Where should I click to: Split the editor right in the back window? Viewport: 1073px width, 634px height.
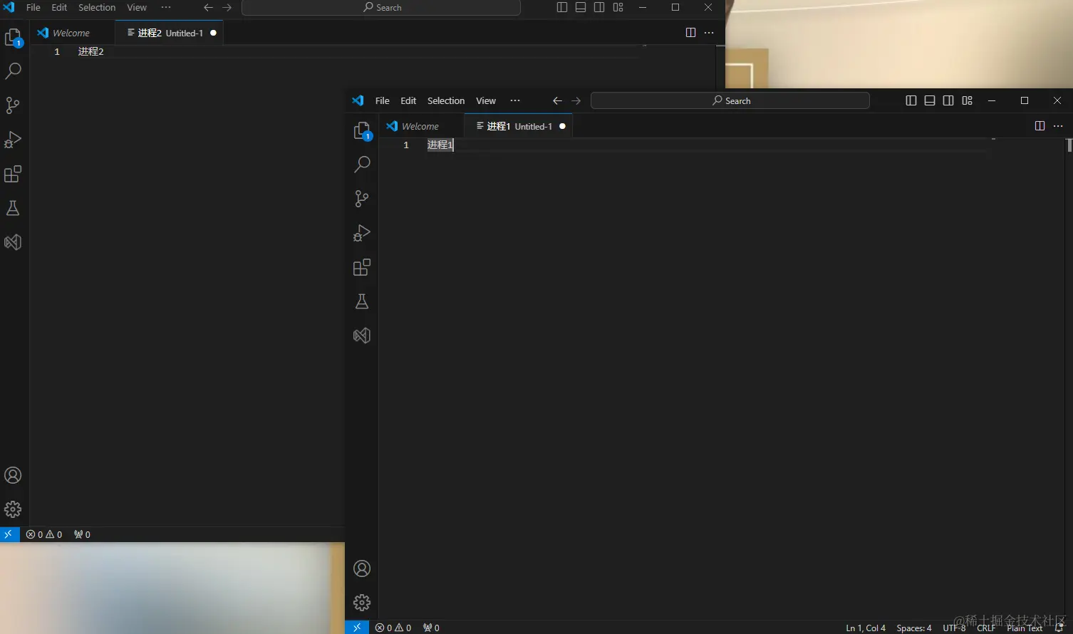(690, 33)
